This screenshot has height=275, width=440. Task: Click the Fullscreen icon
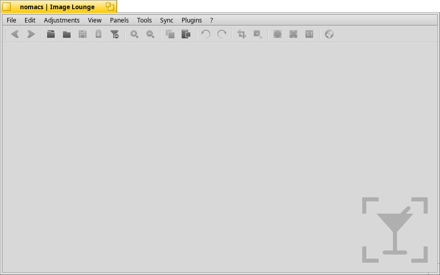277,34
